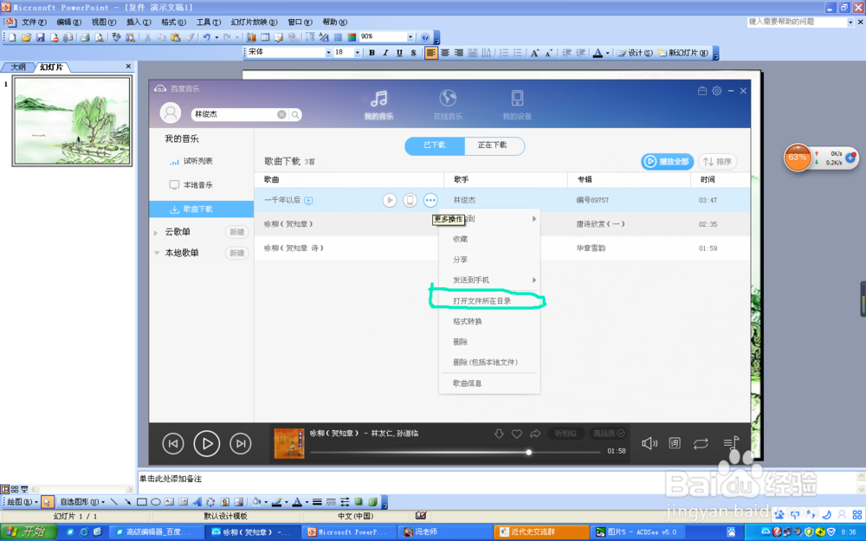Click the 设计 design button
The width and height of the screenshot is (866, 541).
(x=635, y=53)
